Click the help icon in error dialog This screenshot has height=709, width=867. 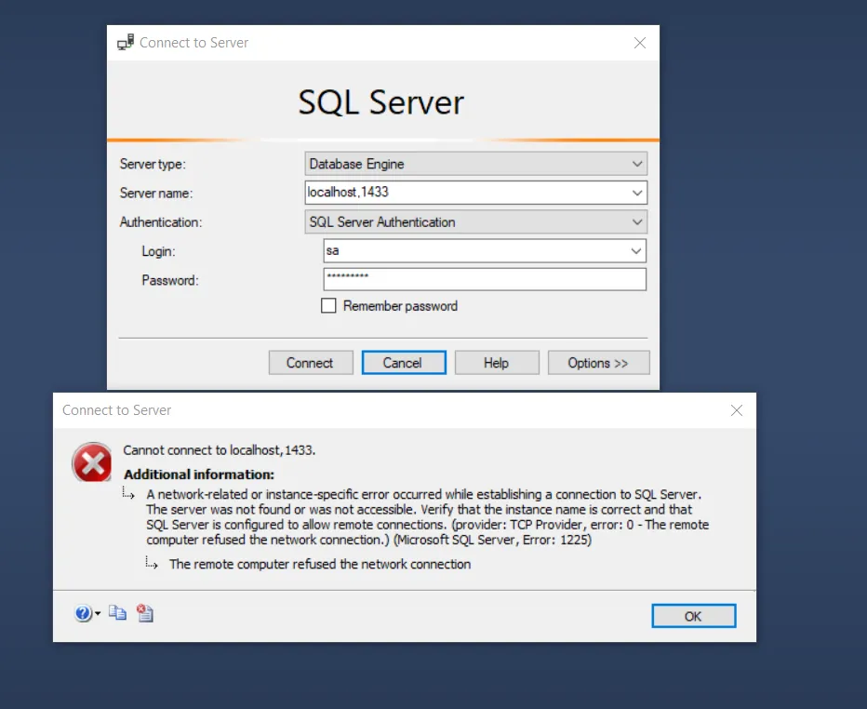[83, 613]
